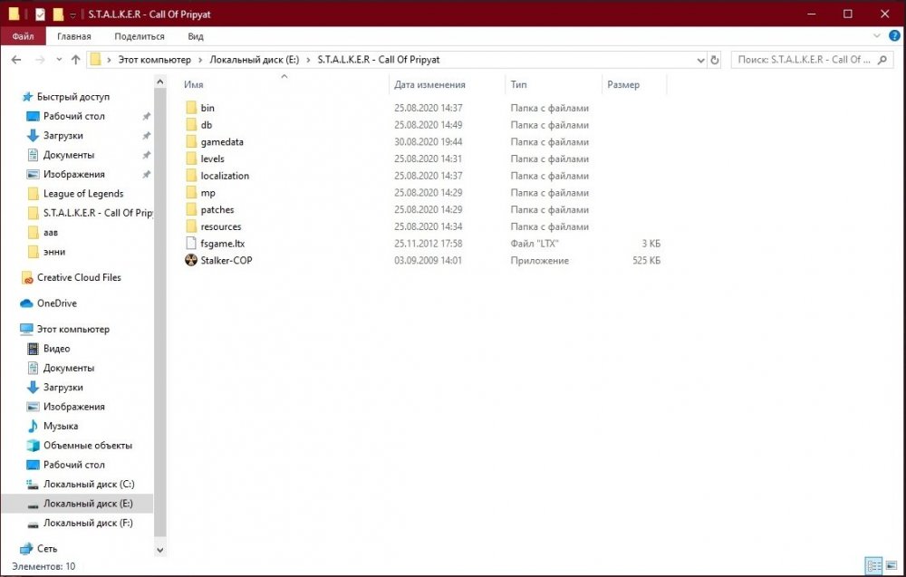Open the Главная ribbon tab
Image resolution: width=906 pixels, height=577 pixels.
tap(74, 36)
